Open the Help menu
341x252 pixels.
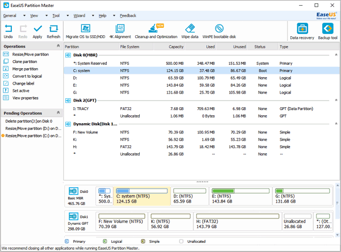pyautogui.click(x=102, y=16)
